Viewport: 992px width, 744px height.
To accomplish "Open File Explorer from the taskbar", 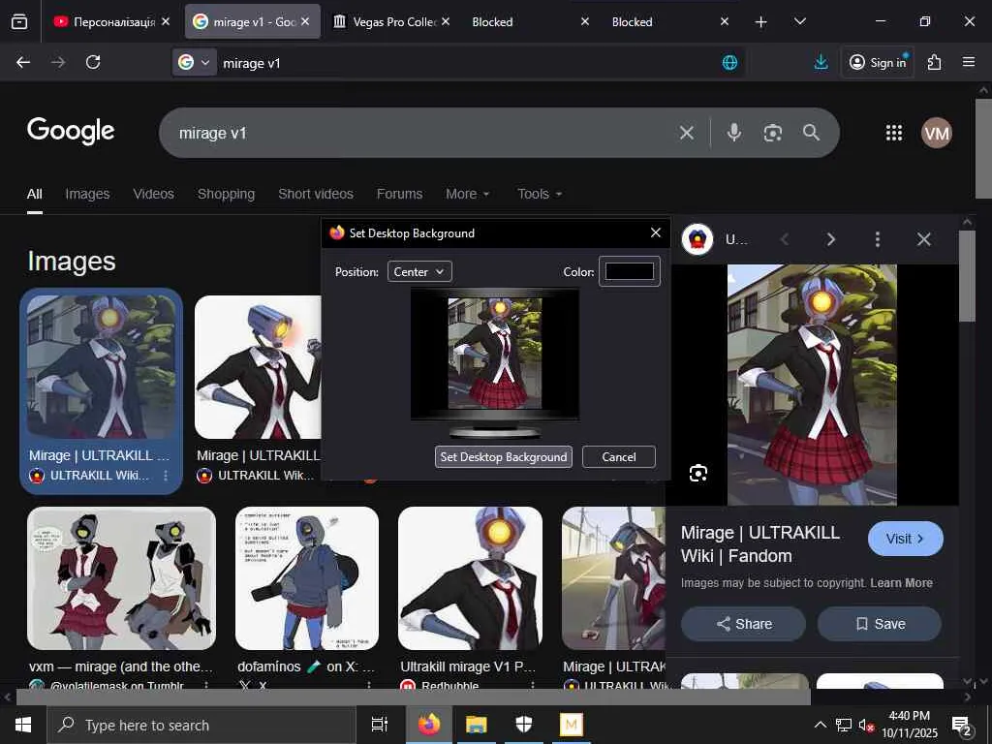I will [476, 725].
